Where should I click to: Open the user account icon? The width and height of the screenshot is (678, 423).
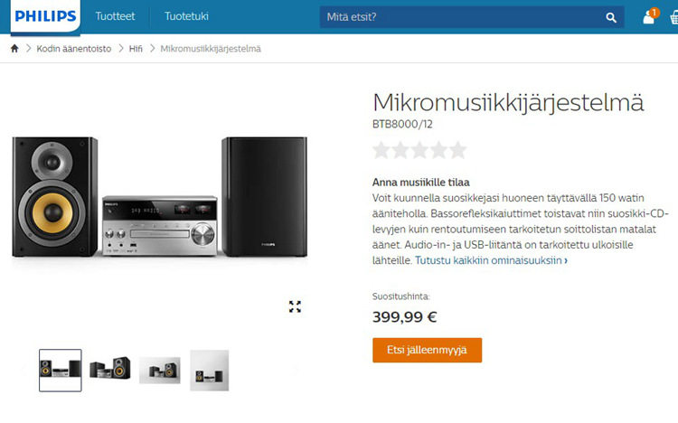click(648, 17)
